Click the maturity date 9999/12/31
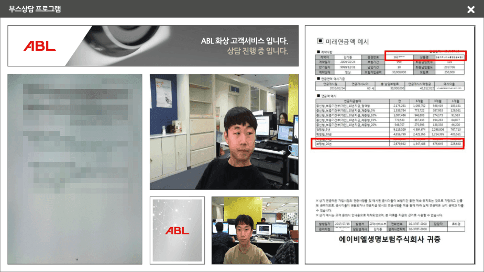This screenshot has height=272, width=484. pos(348,67)
